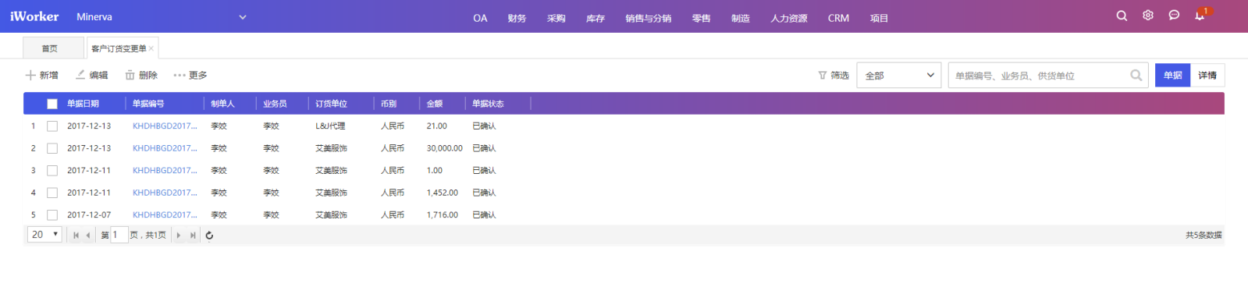Sort by 制单人 column header
This screenshot has height=287, width=1248.
tap(222, 104)
